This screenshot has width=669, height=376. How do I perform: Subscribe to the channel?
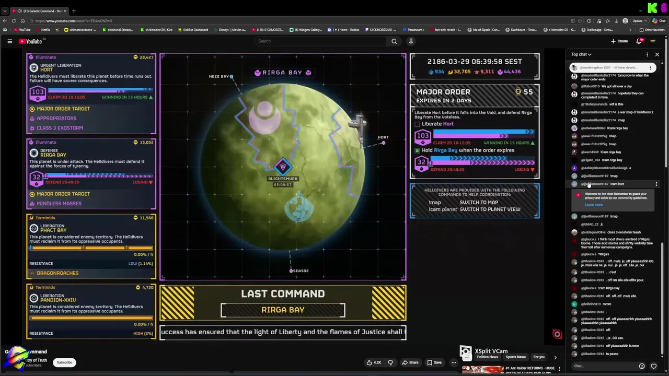(64, 362)
